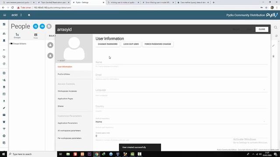This screenshot has width=280, height=157.
Task: Open Per-workspaces parameters section
Action: 74,138
